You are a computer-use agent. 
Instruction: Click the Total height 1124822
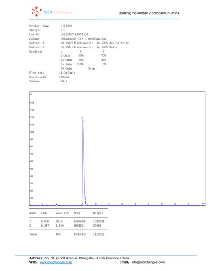[99, 234]
